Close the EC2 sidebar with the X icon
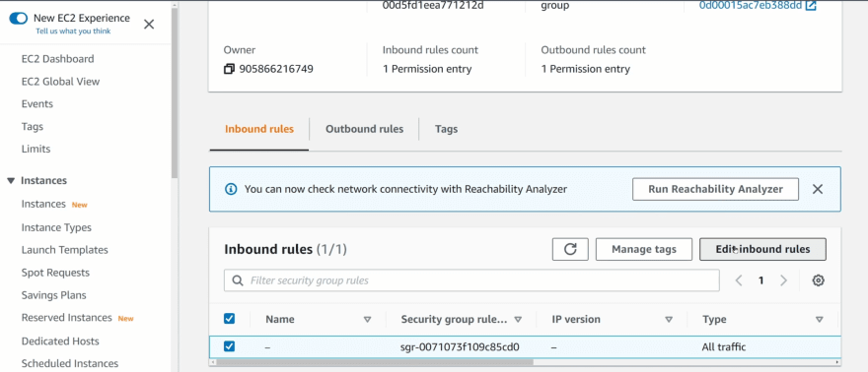Image resolution: width=868 pixels, height=372 pixels. [x=149, y=24]
